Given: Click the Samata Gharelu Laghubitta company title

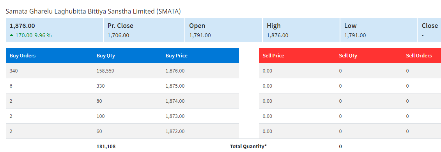Looking at the screenshot, I should (x=93, y=12).
